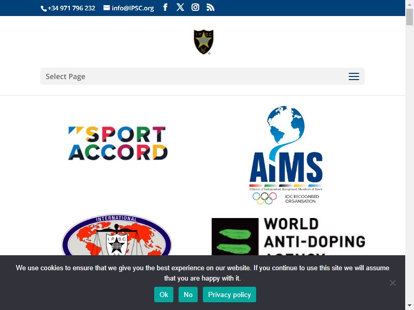The image size is (414, 310).
Task: Click the vertical scrollbar thumb
Action: click(409, 17)
